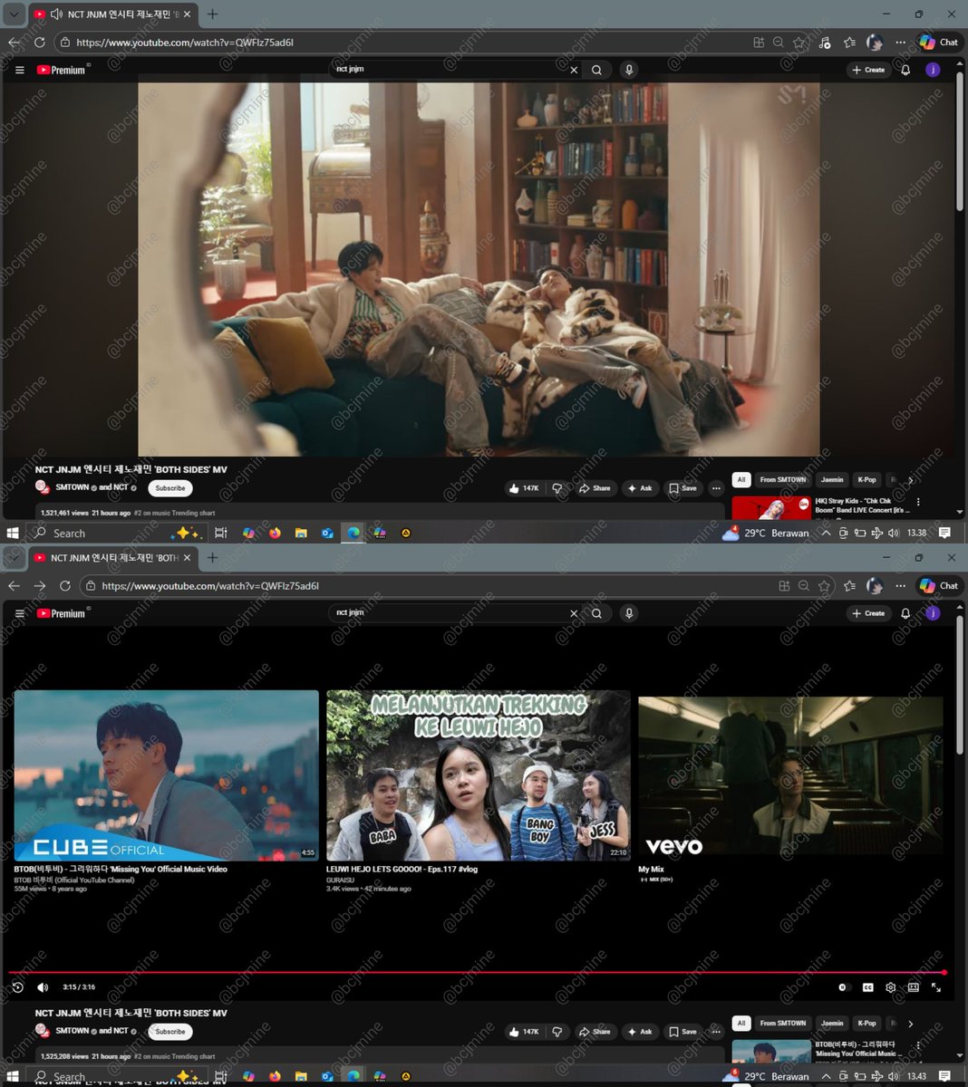Replay the video in bottom window
Screen dimensions: 968x1087
coord(17,987)
